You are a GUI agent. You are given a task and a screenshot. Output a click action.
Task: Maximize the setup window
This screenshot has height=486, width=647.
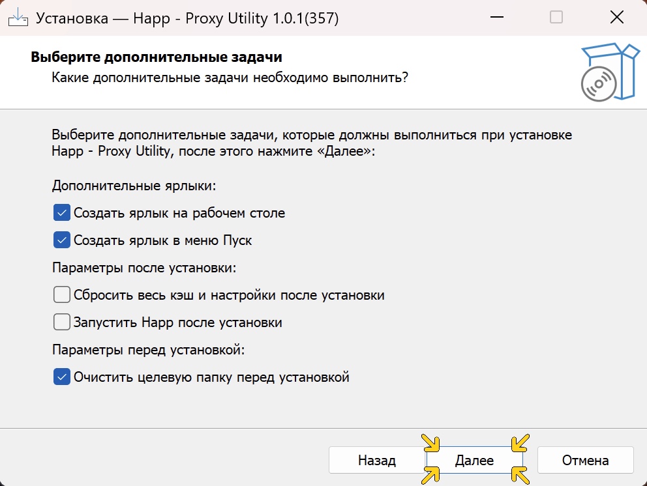pyautogui.click(x=556, y=18)
